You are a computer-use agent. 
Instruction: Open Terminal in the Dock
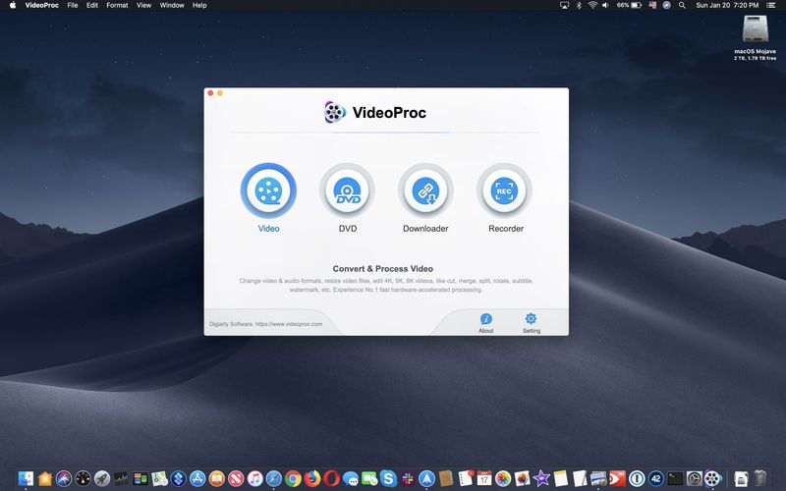675,478
